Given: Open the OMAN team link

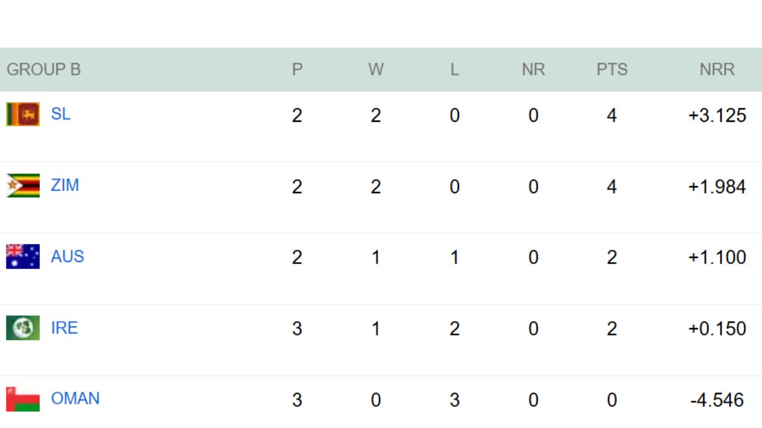Looking at the screenshot, I should coord(75,399).
